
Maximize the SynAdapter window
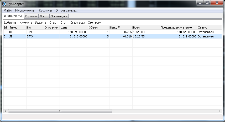[207, 3]
